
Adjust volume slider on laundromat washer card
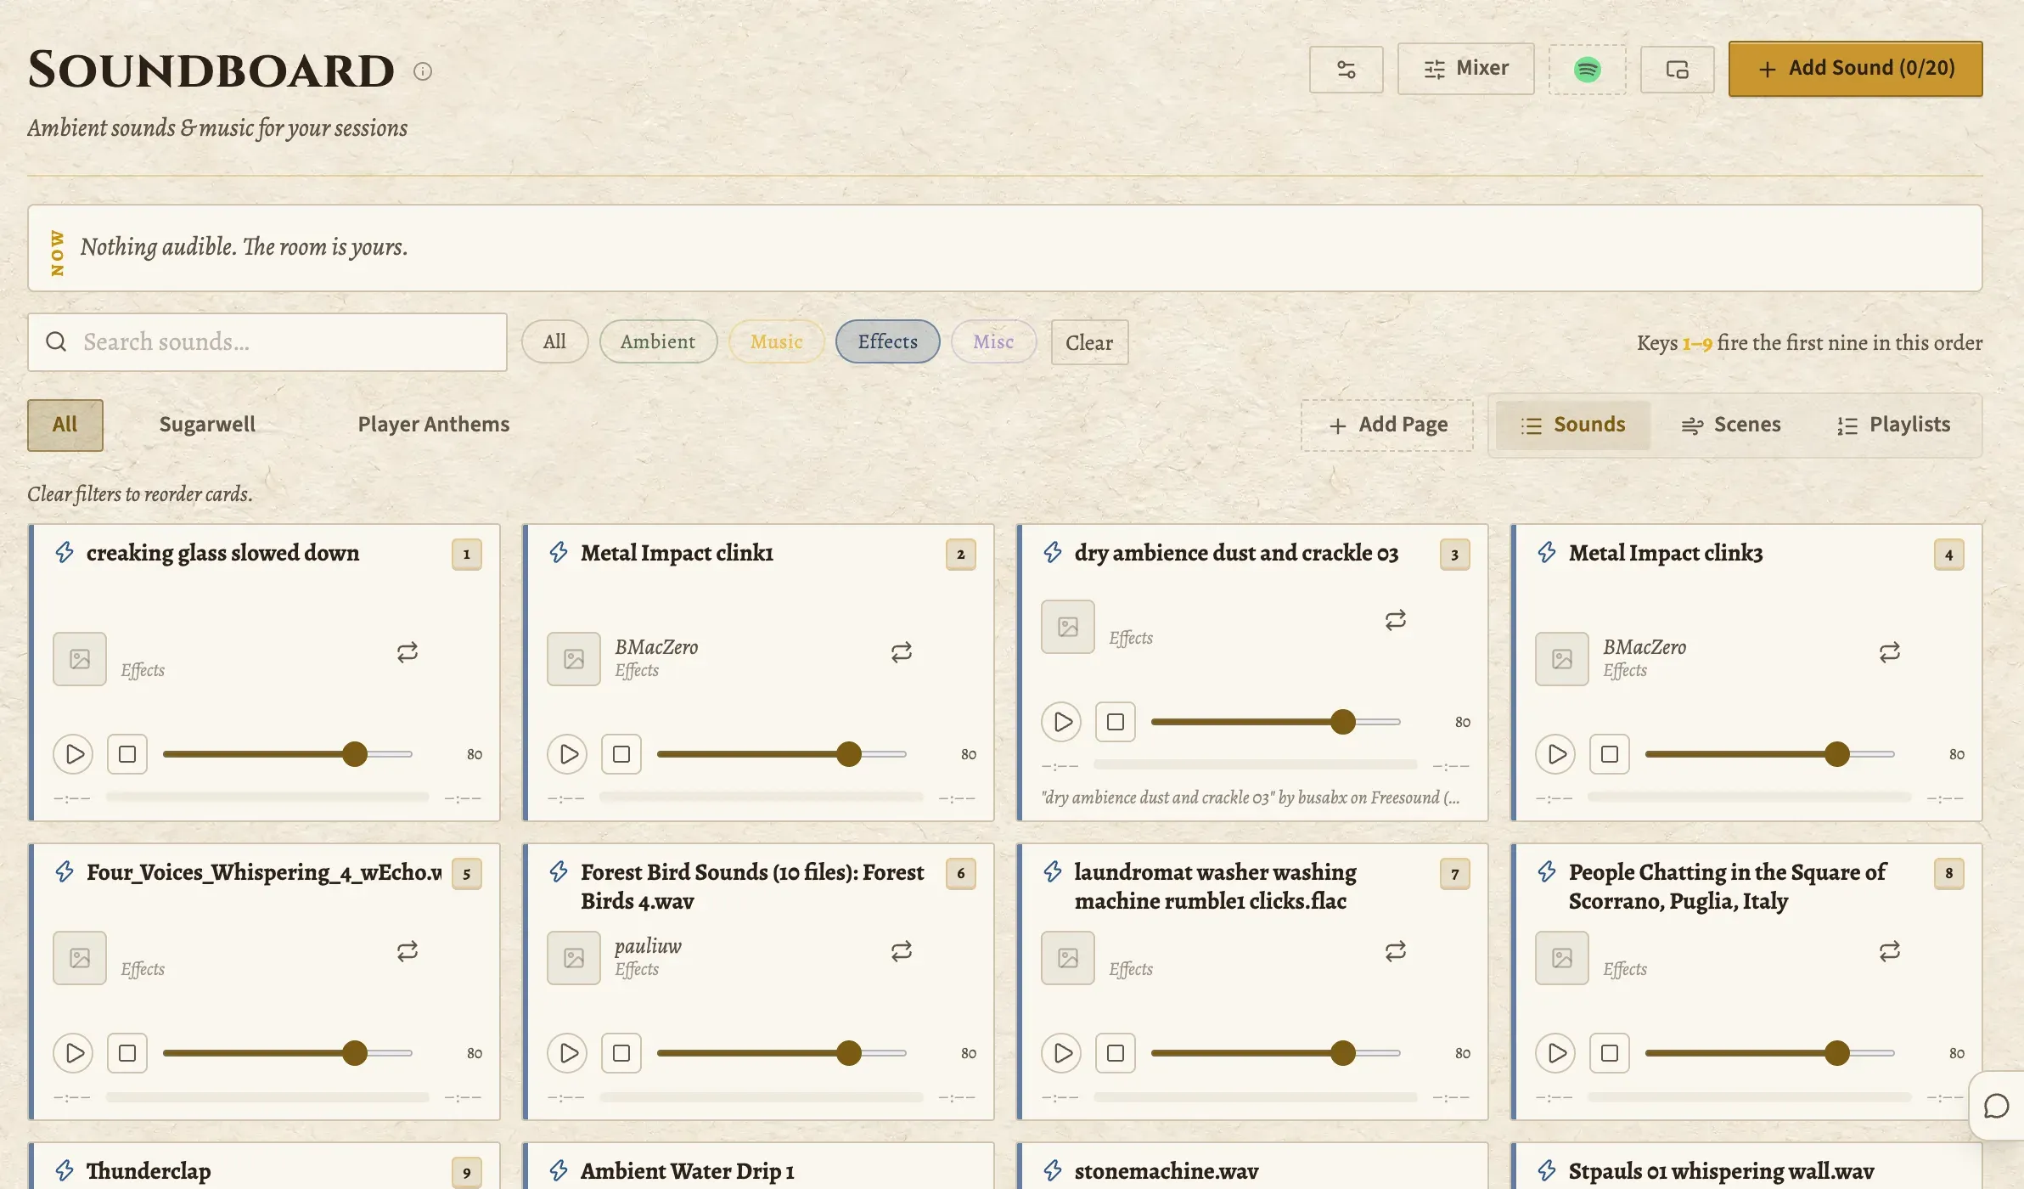[1275, 1053]
